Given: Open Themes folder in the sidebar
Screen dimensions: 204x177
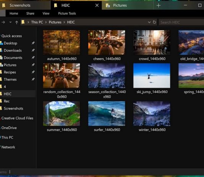Looking at the screenshot, I should tap(10, 79).
